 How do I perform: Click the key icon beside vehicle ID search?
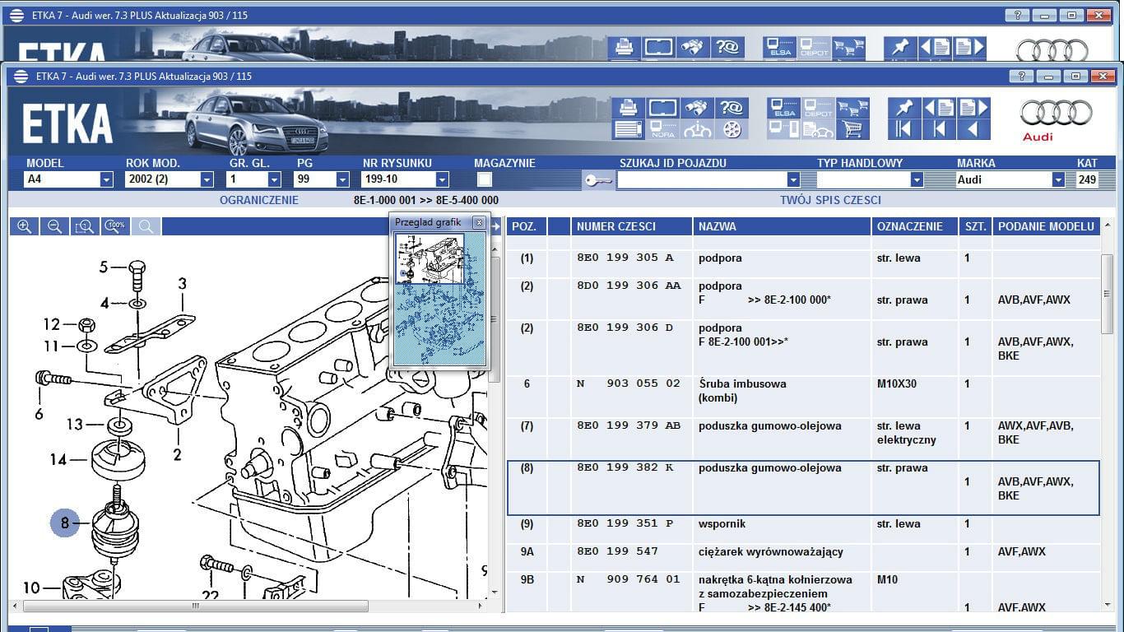pyautogui.click(x=597, y=179)
